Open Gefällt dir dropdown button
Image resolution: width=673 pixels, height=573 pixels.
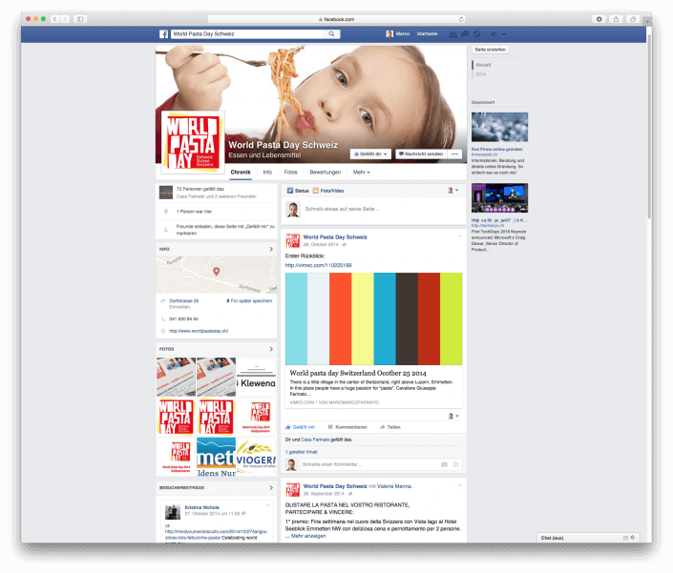click(370, 153)
